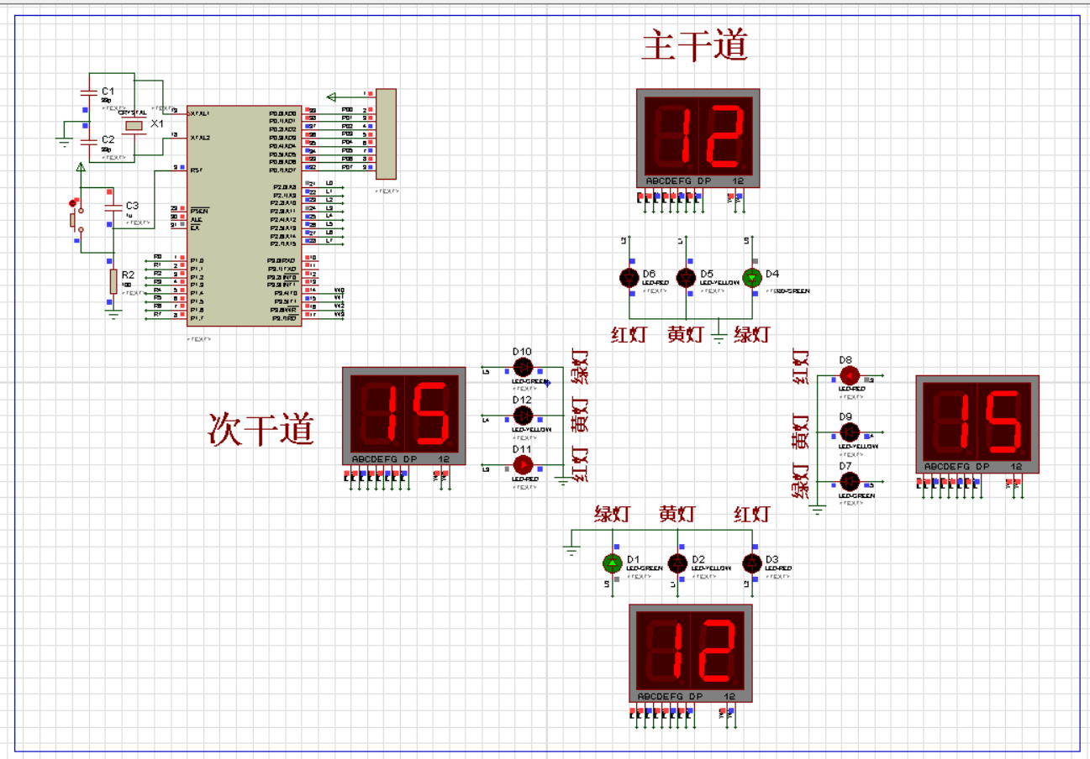Click the 红灯 label below LED D6
The image size is (1090, 759).
[x=629, y=334]
